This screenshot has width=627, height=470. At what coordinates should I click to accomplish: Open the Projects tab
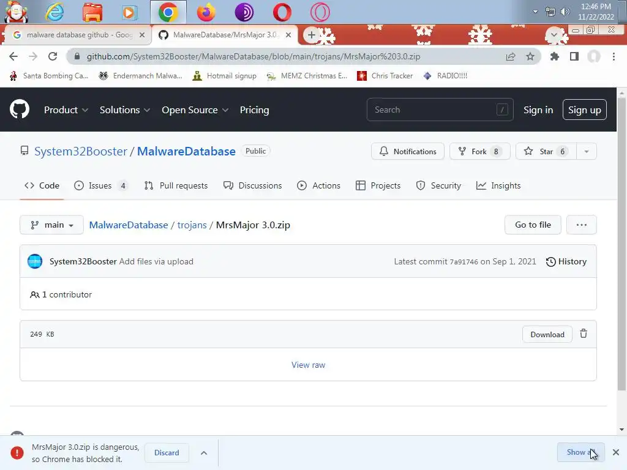point(378,186)
